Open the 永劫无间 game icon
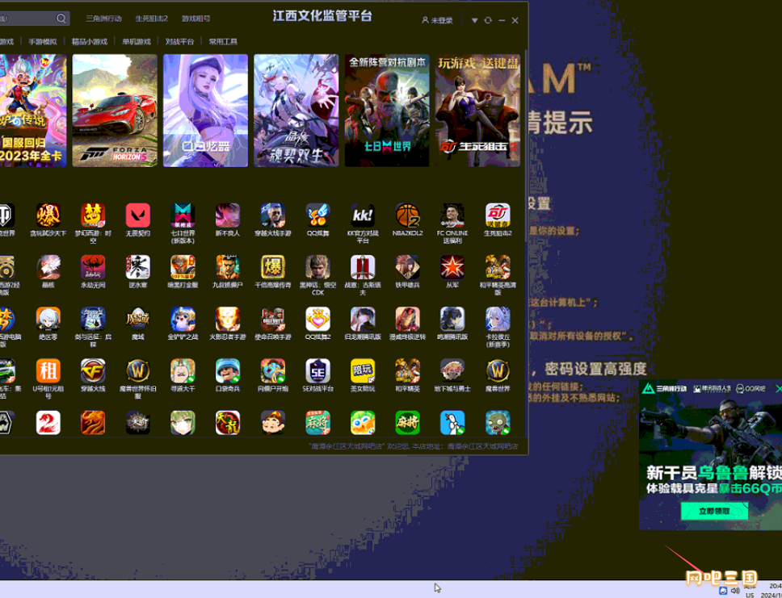782x598 pixels. tap(93, 267)
